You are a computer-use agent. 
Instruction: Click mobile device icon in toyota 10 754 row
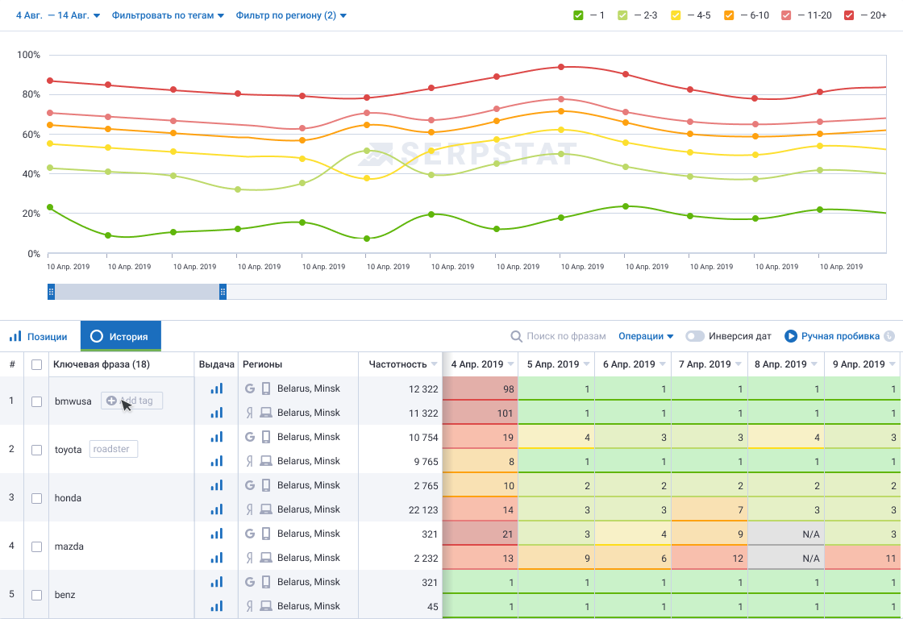point(266,437)
